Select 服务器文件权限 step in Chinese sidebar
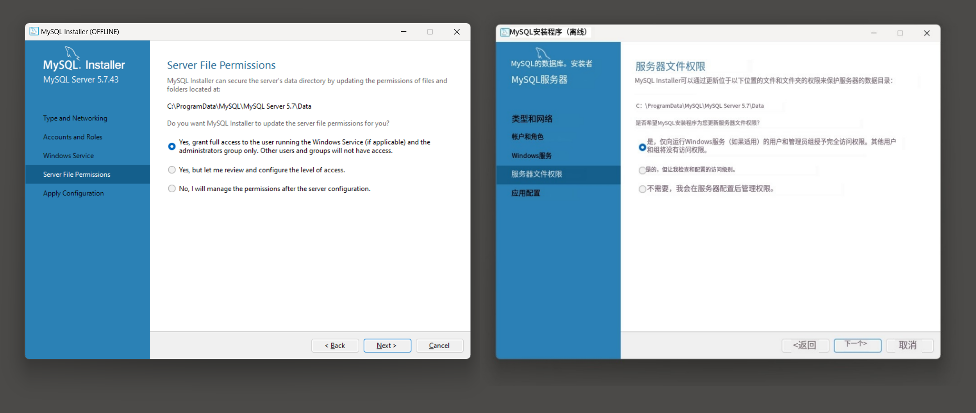 tap(558, 174)
